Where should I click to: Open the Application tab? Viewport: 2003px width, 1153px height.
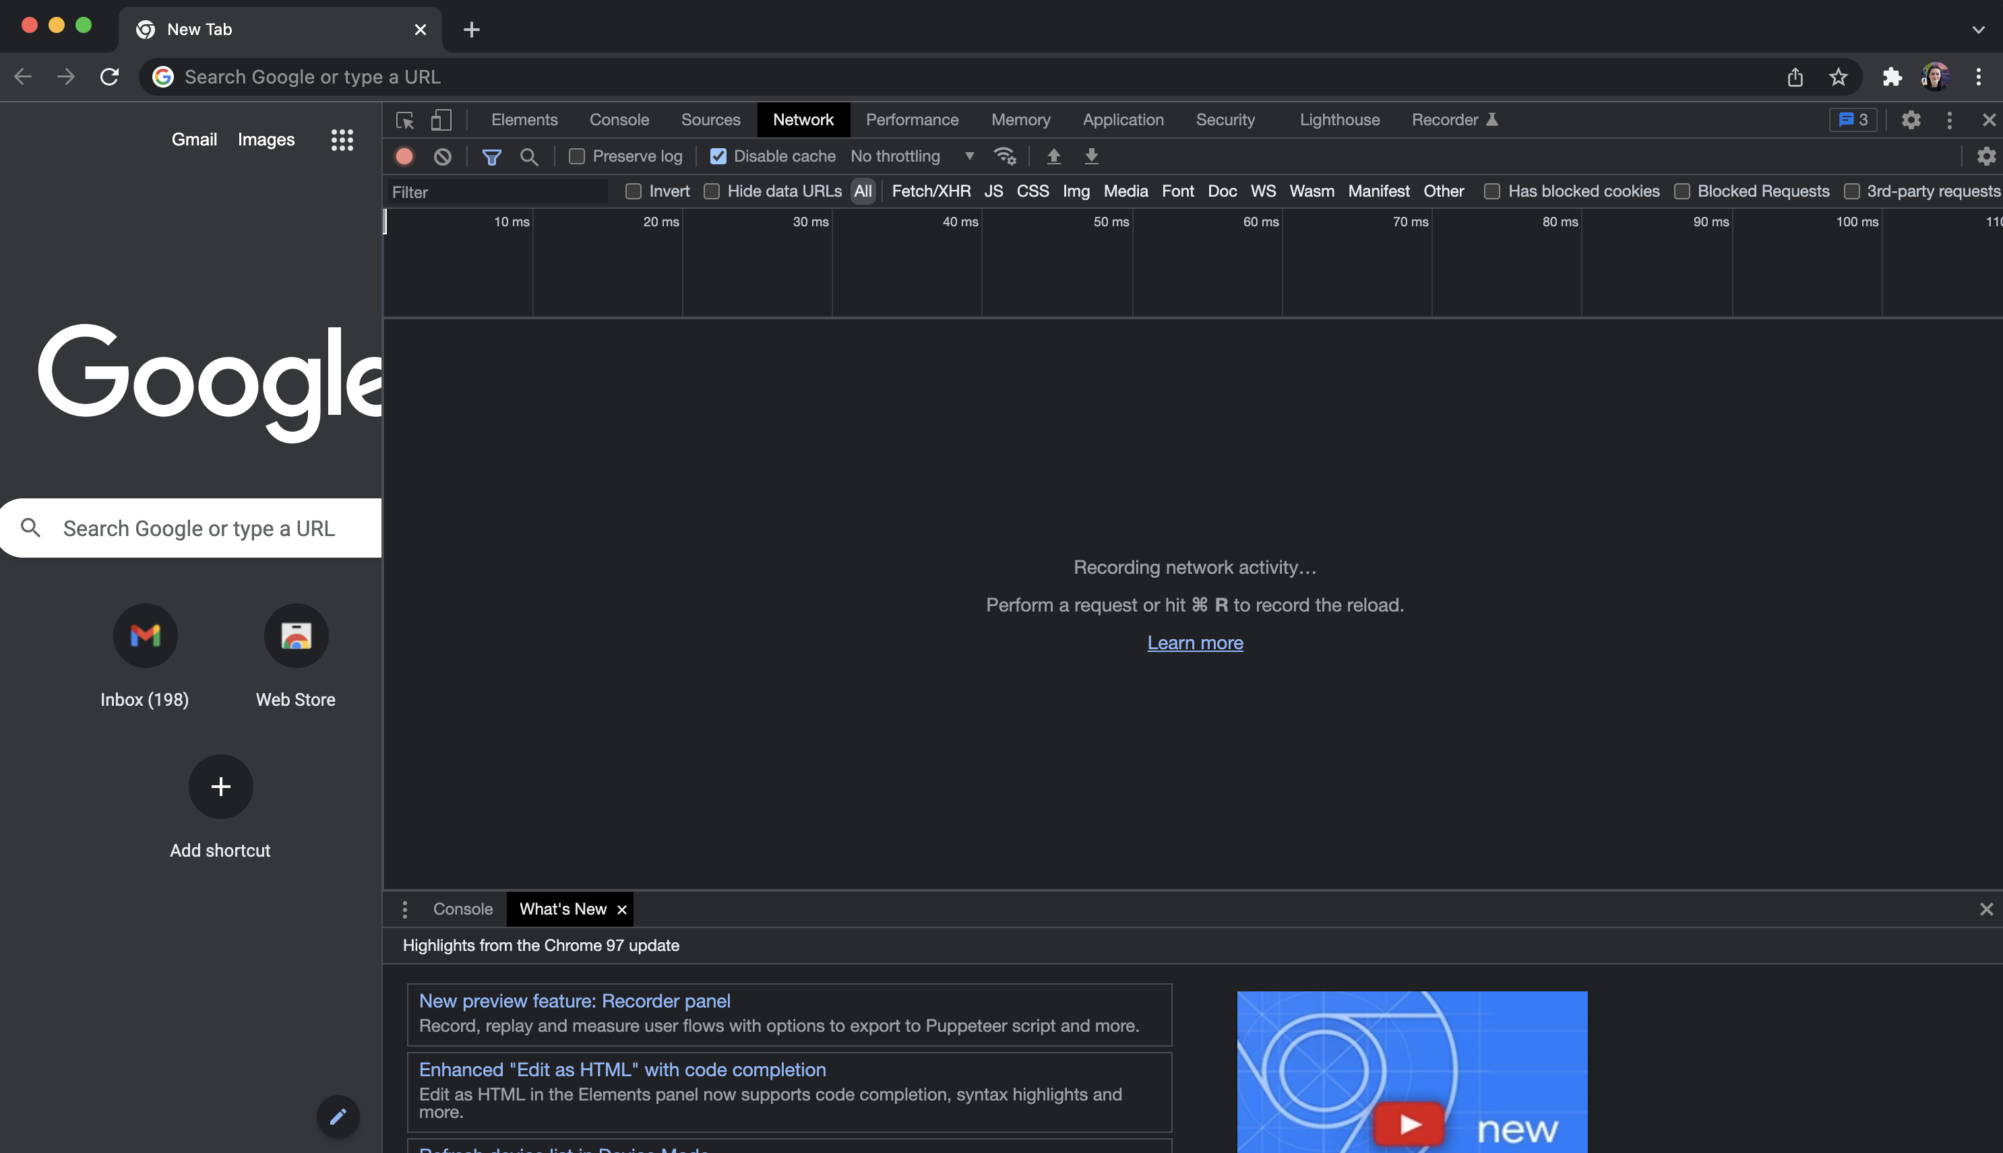tap(1123, 120)
